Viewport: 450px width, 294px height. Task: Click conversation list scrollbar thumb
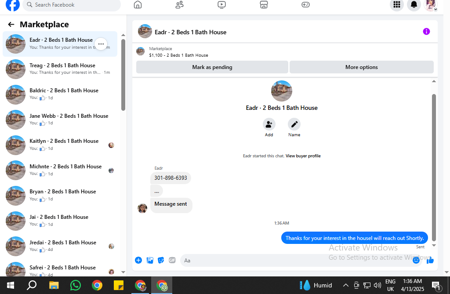(123, 75)
